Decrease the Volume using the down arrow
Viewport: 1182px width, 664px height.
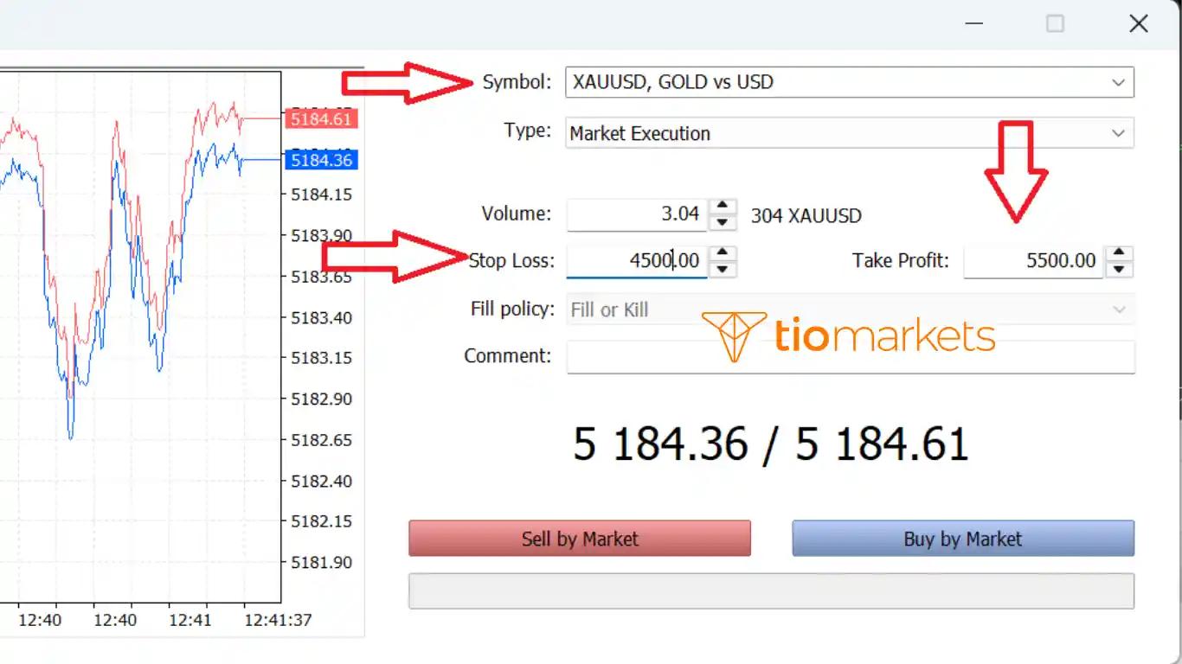click(723, 224)
